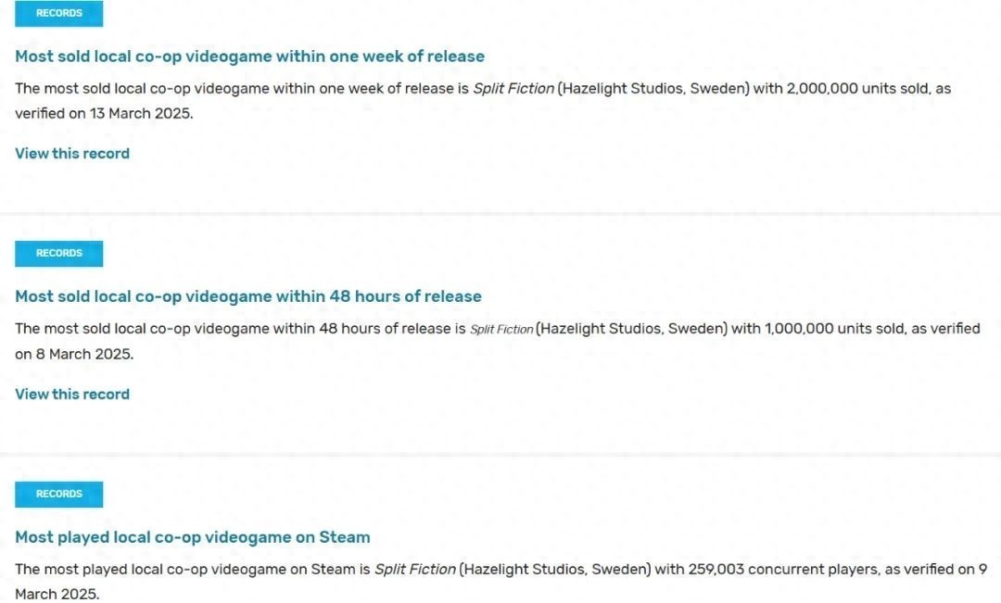This screenshot has width=1001, height=603.
Task: Click 'March 2025.' ending the Steam record
Action: 57,594
